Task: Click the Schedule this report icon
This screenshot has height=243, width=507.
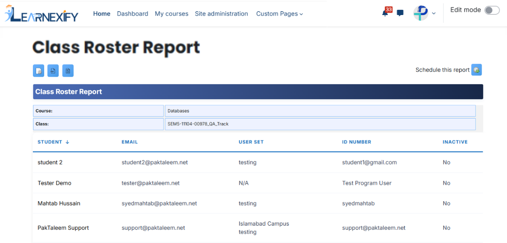Action: click(x=476, y=70)
